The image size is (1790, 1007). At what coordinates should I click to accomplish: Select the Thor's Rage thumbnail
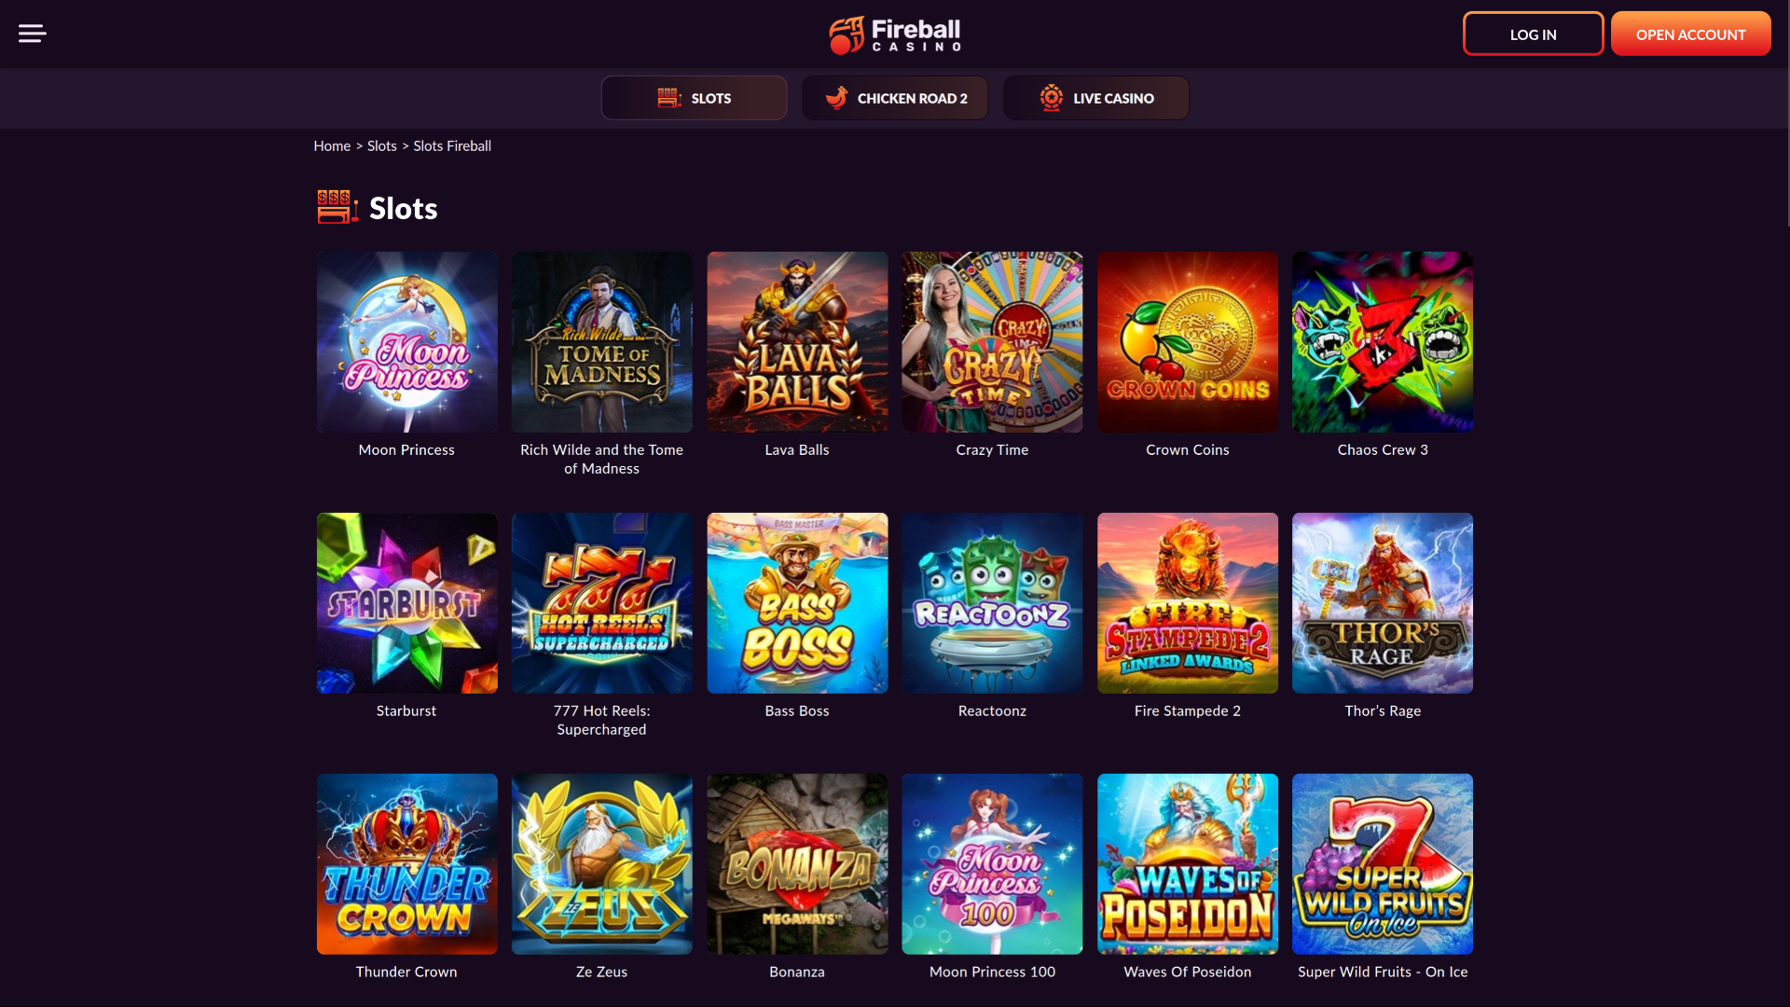coord(1382,602)
